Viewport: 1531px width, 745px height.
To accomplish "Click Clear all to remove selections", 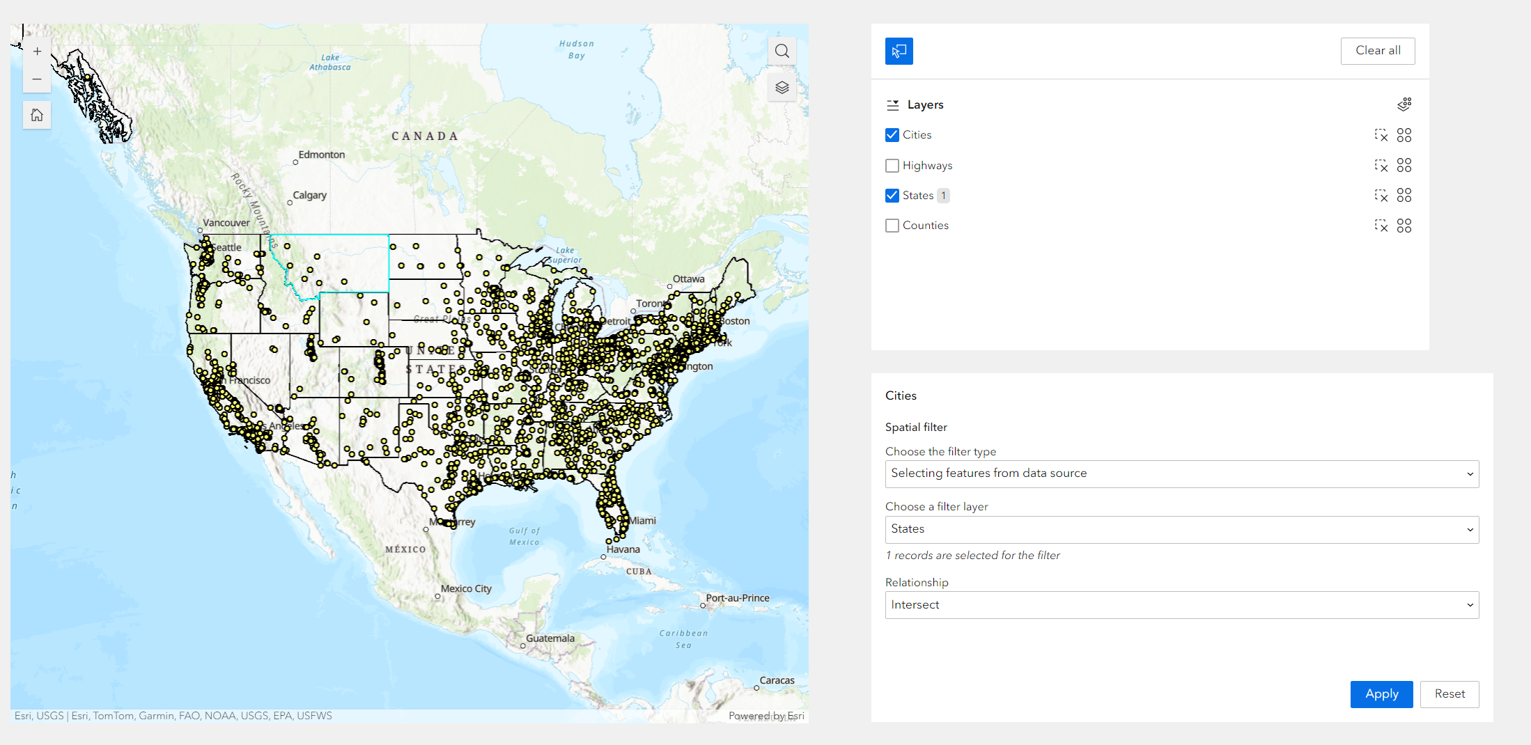I will 1378,50.
